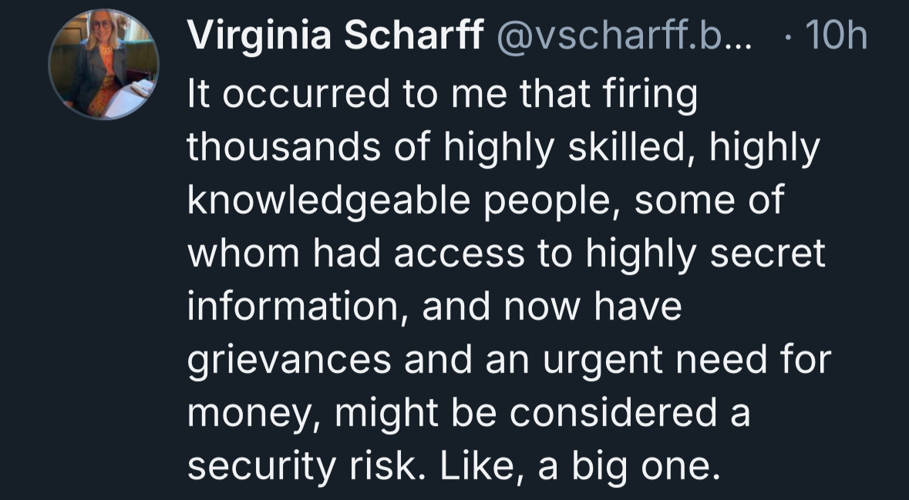
Task: Click the line 'thousands of highly skilled, highly'
Action: (x=503, y=148)
